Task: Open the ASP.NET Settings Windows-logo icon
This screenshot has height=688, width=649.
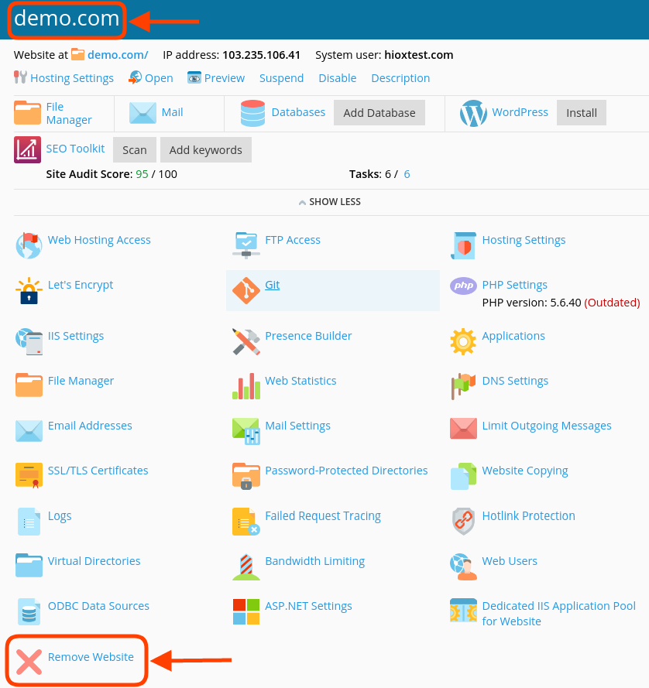Action: pos(246,611)
